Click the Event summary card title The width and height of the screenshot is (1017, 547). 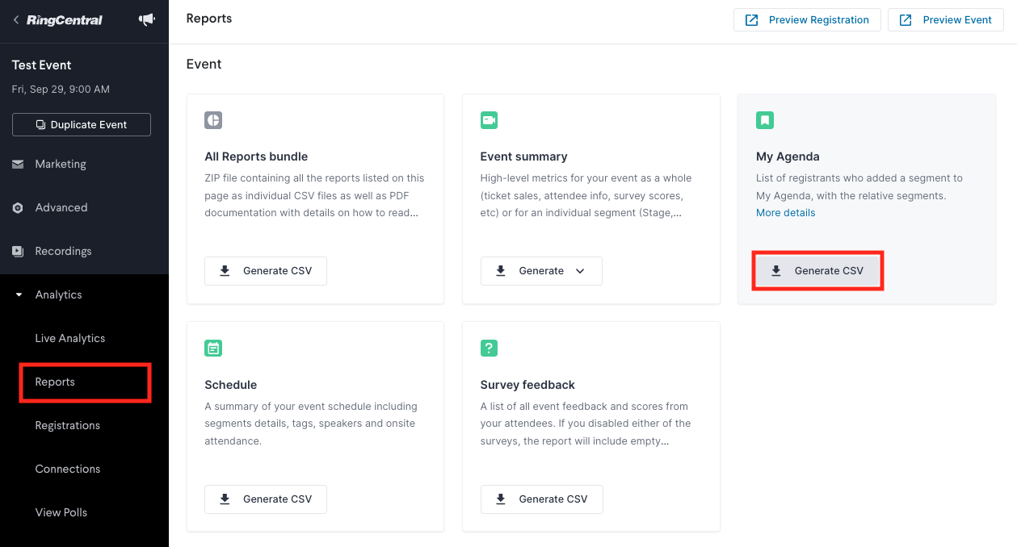tap(523, 157)
